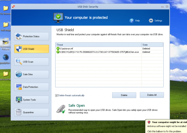Image resolution: width=187 pixels, height=133 pixels.
Task: Click the security balloon red shield icon
Action: click(149, 122)
